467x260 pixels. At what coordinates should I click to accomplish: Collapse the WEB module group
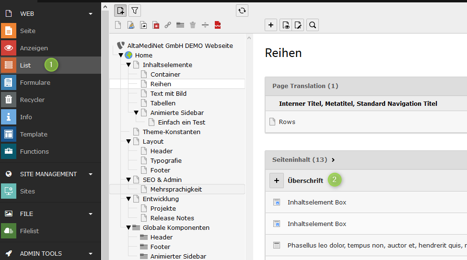point(91,14)
